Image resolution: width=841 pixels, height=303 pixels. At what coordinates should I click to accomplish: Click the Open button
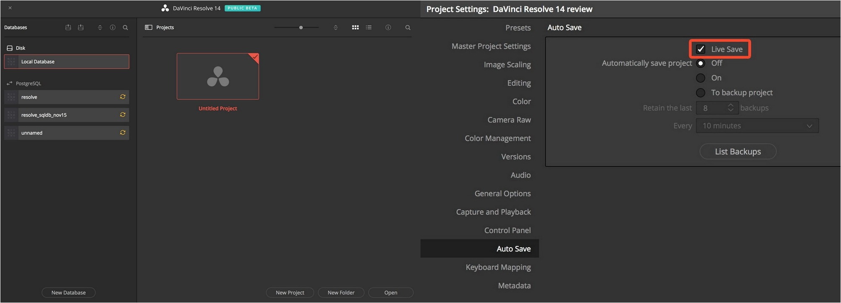(x=391, y=293)
